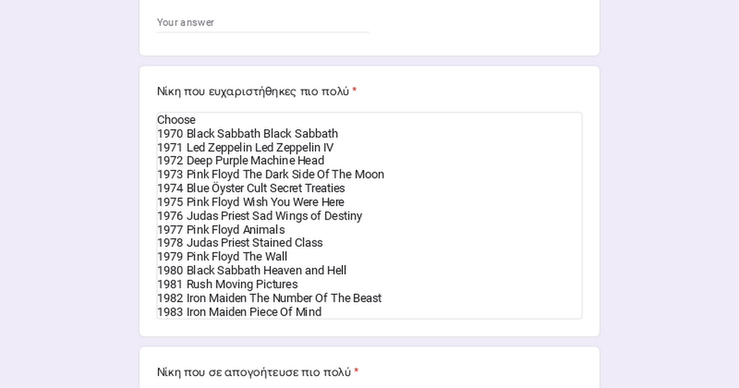Image resolution: width=739 pixels, height=388 pixels.
Task: Select 1977 Pink Floyd Animals option
Action: tap(220, 230)
